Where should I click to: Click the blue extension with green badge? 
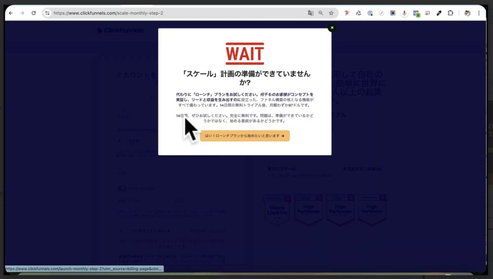416,13
